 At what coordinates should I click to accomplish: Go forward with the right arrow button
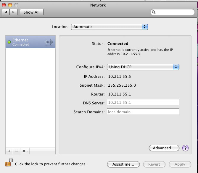coord(14,12)
